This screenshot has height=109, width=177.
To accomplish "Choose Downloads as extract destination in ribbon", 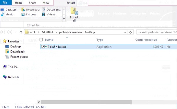I will 31,10.
